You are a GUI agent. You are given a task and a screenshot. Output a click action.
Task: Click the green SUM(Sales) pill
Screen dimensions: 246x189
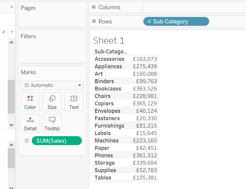56,140
